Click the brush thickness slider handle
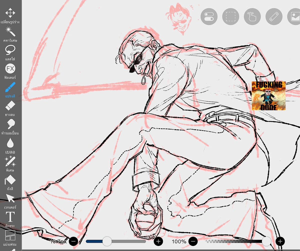This screenshot has width=300, height=251. pyautogui.click(x=107, y=241)
